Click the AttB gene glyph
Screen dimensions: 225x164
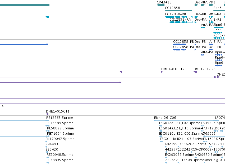[211, 5]
